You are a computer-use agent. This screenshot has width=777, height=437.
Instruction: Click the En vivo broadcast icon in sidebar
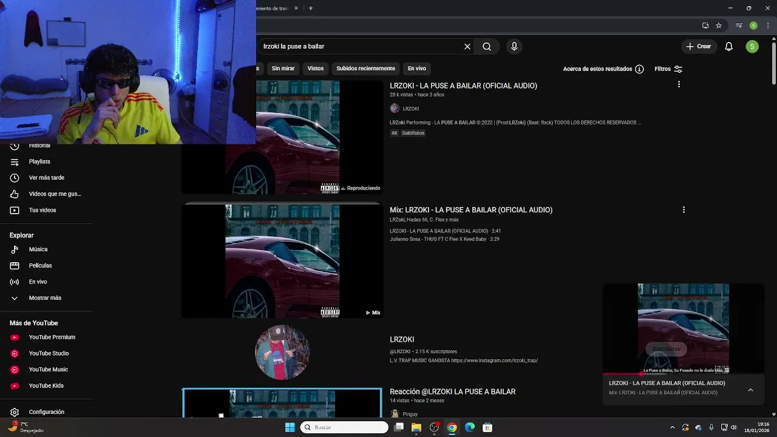coord(15,282)
